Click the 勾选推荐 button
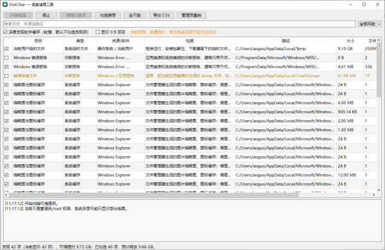Viewport: 385px width, 250px height. tap(108, 15)
